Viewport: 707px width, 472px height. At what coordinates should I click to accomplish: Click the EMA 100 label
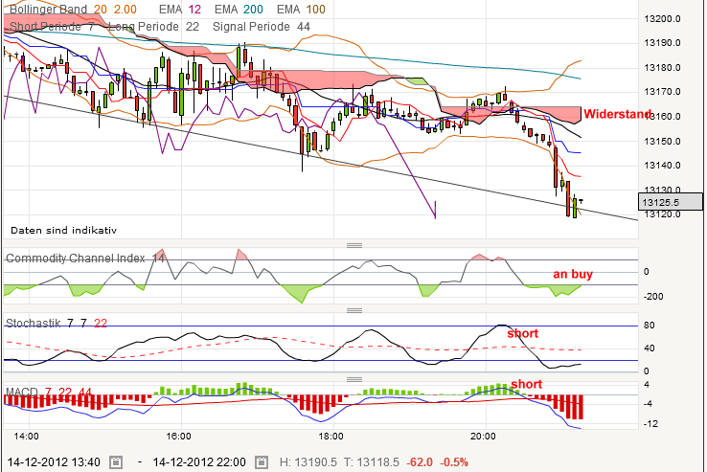coord(301,10)
